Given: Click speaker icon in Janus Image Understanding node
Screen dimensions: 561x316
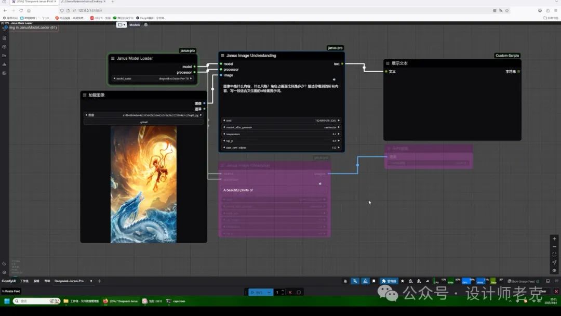Looking at the screenshot, I should coord(334,80).
